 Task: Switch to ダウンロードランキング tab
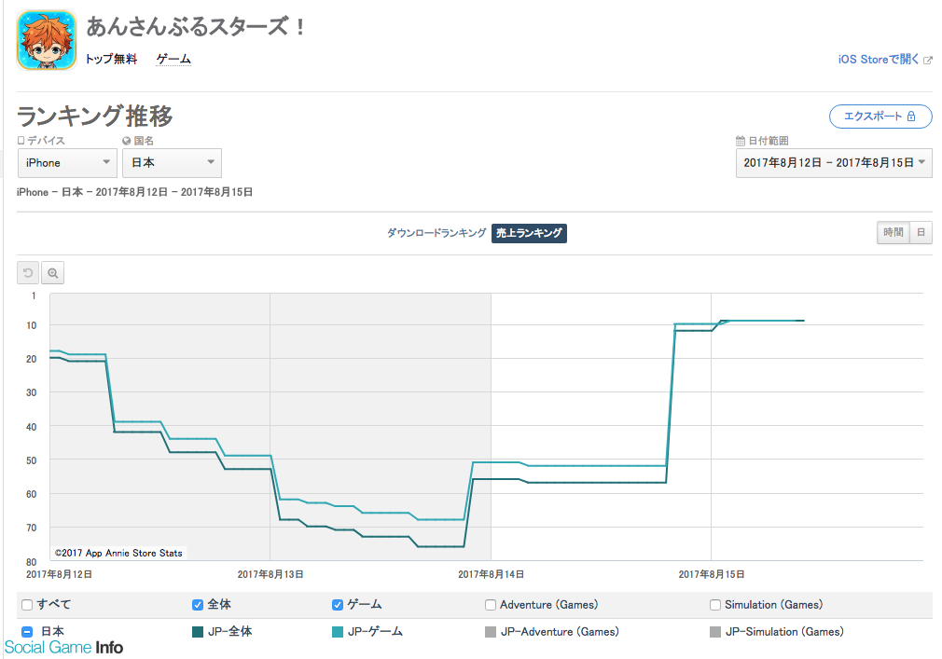(x=436, y=233)
